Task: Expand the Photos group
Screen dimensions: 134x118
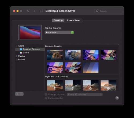Action: click(17, 56)
